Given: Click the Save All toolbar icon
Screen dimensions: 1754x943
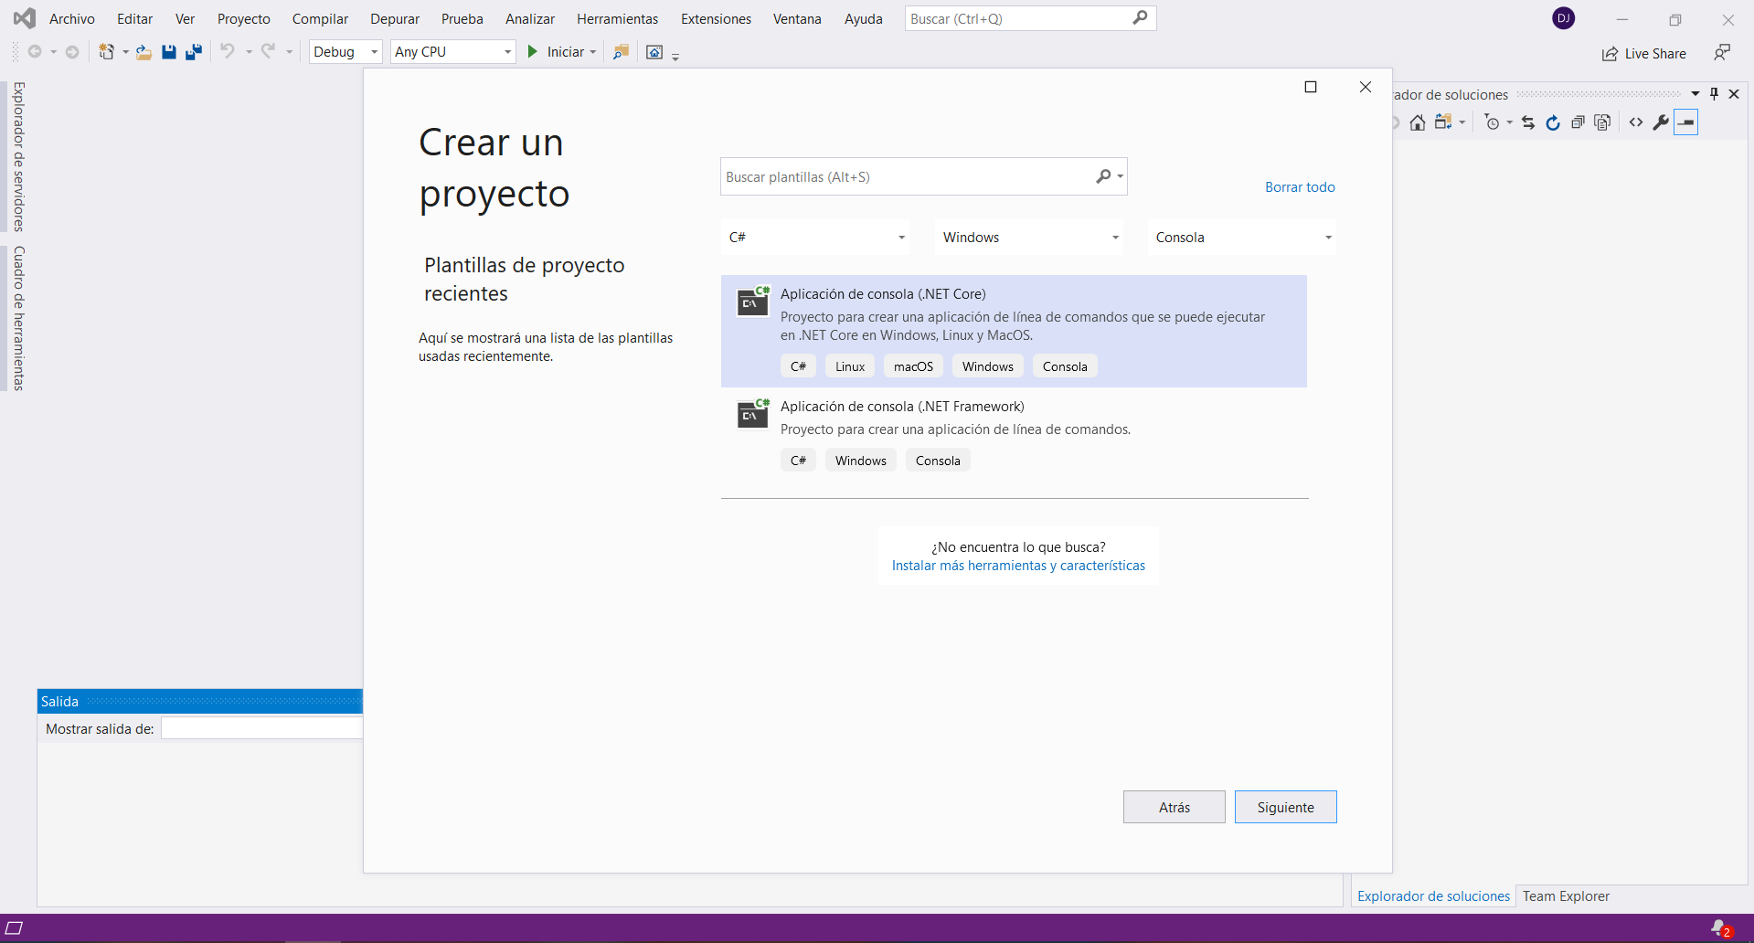Looking at the screenshot, I should tap(193, 52).
